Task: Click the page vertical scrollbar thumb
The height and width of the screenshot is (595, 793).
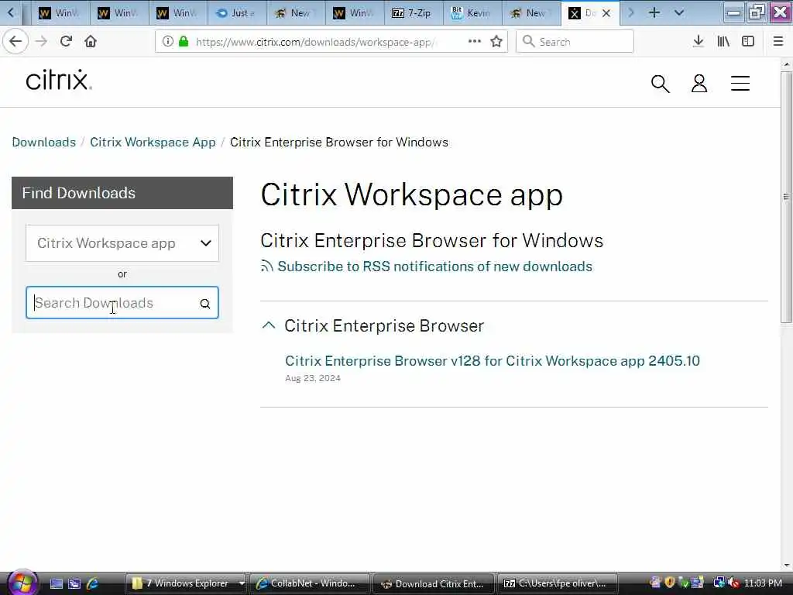Action: 786,198
